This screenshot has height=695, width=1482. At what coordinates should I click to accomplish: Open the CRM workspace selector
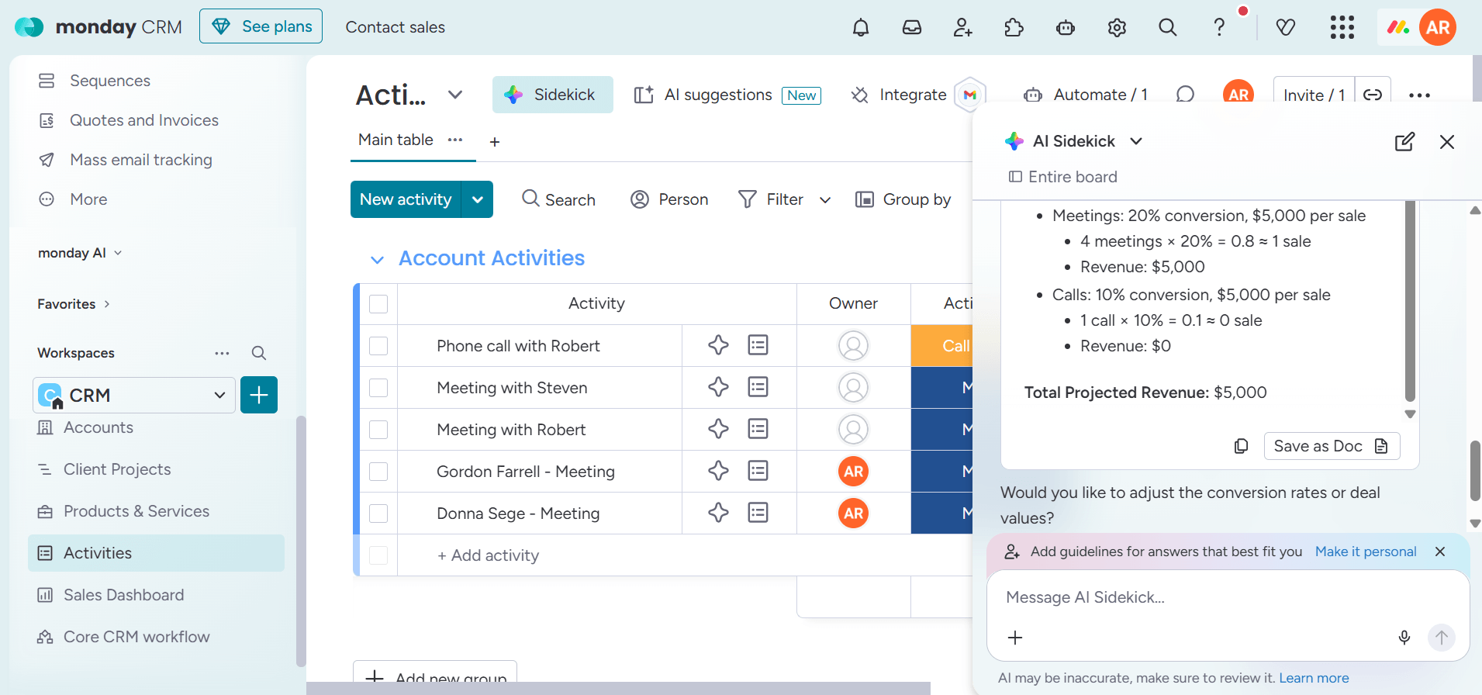coord(134,395)
